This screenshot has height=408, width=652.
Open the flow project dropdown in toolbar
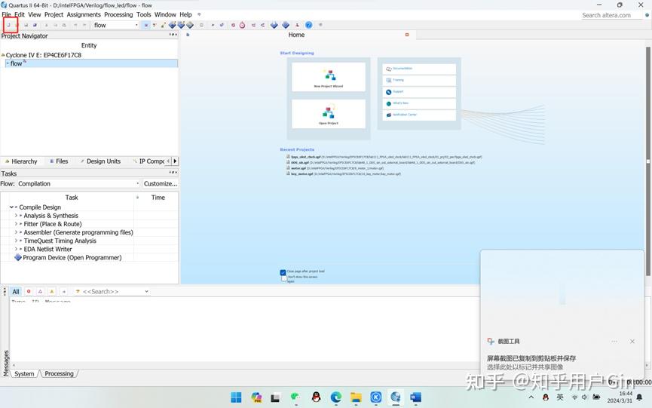click(136, 25)
